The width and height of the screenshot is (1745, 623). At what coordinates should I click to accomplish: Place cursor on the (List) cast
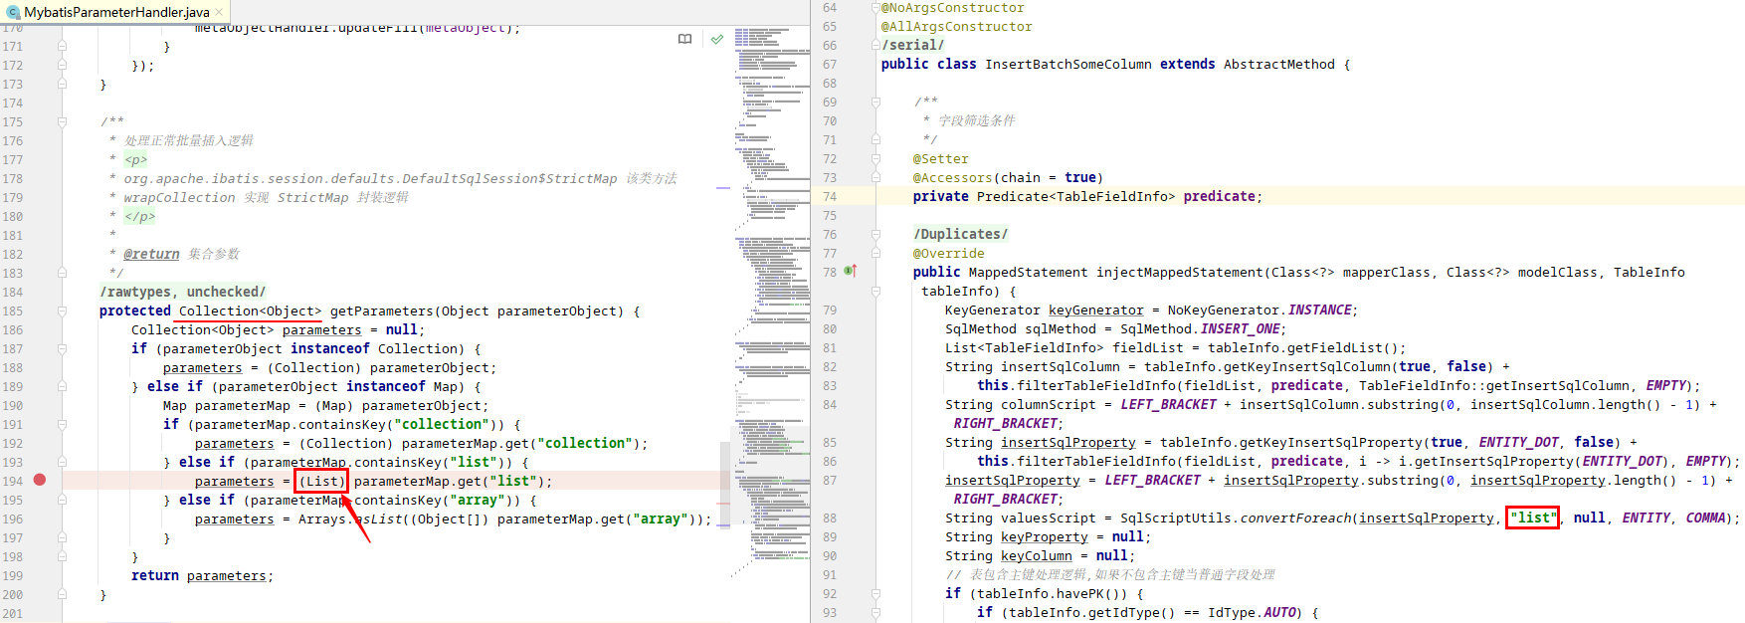321,482
